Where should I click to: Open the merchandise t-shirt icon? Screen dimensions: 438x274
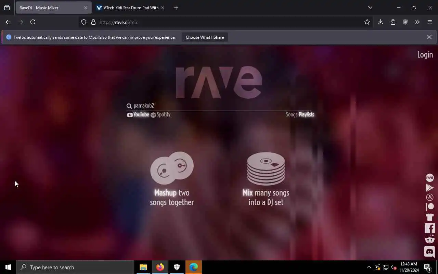[429, 217]
